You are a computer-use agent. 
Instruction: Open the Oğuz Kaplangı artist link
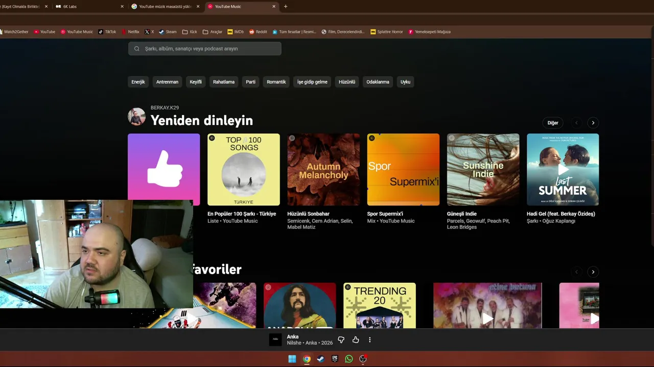(x=558, y=221)
